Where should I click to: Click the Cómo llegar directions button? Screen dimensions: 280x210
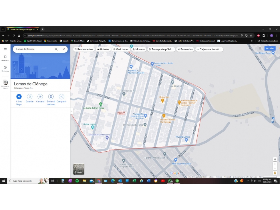tap(19, 100)
